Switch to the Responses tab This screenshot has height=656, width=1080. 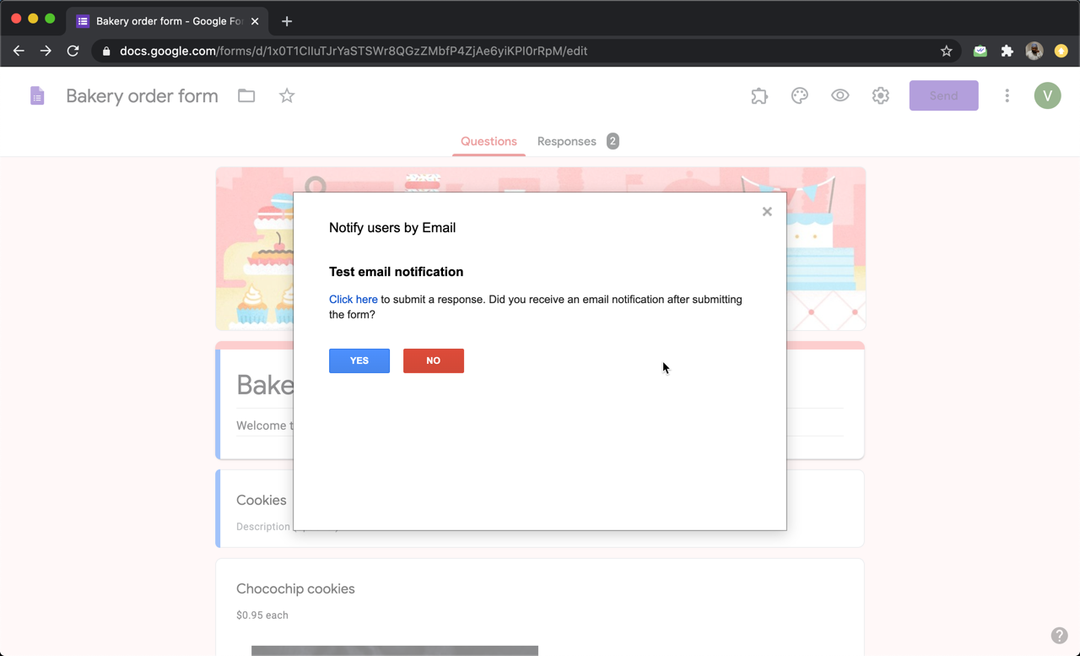[x=566, y=141]
